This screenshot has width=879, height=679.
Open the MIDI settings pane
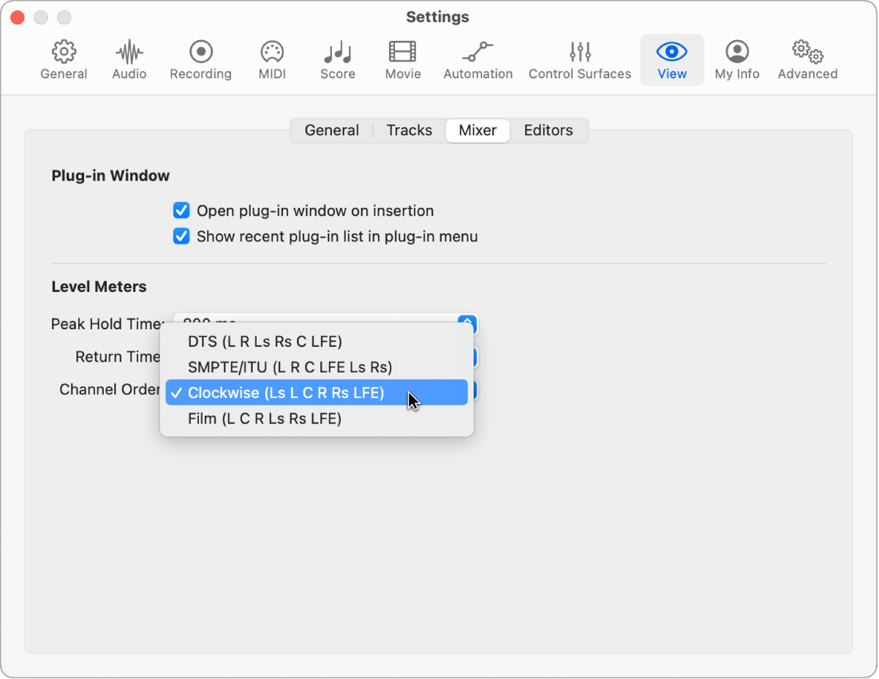pos(272,60)
